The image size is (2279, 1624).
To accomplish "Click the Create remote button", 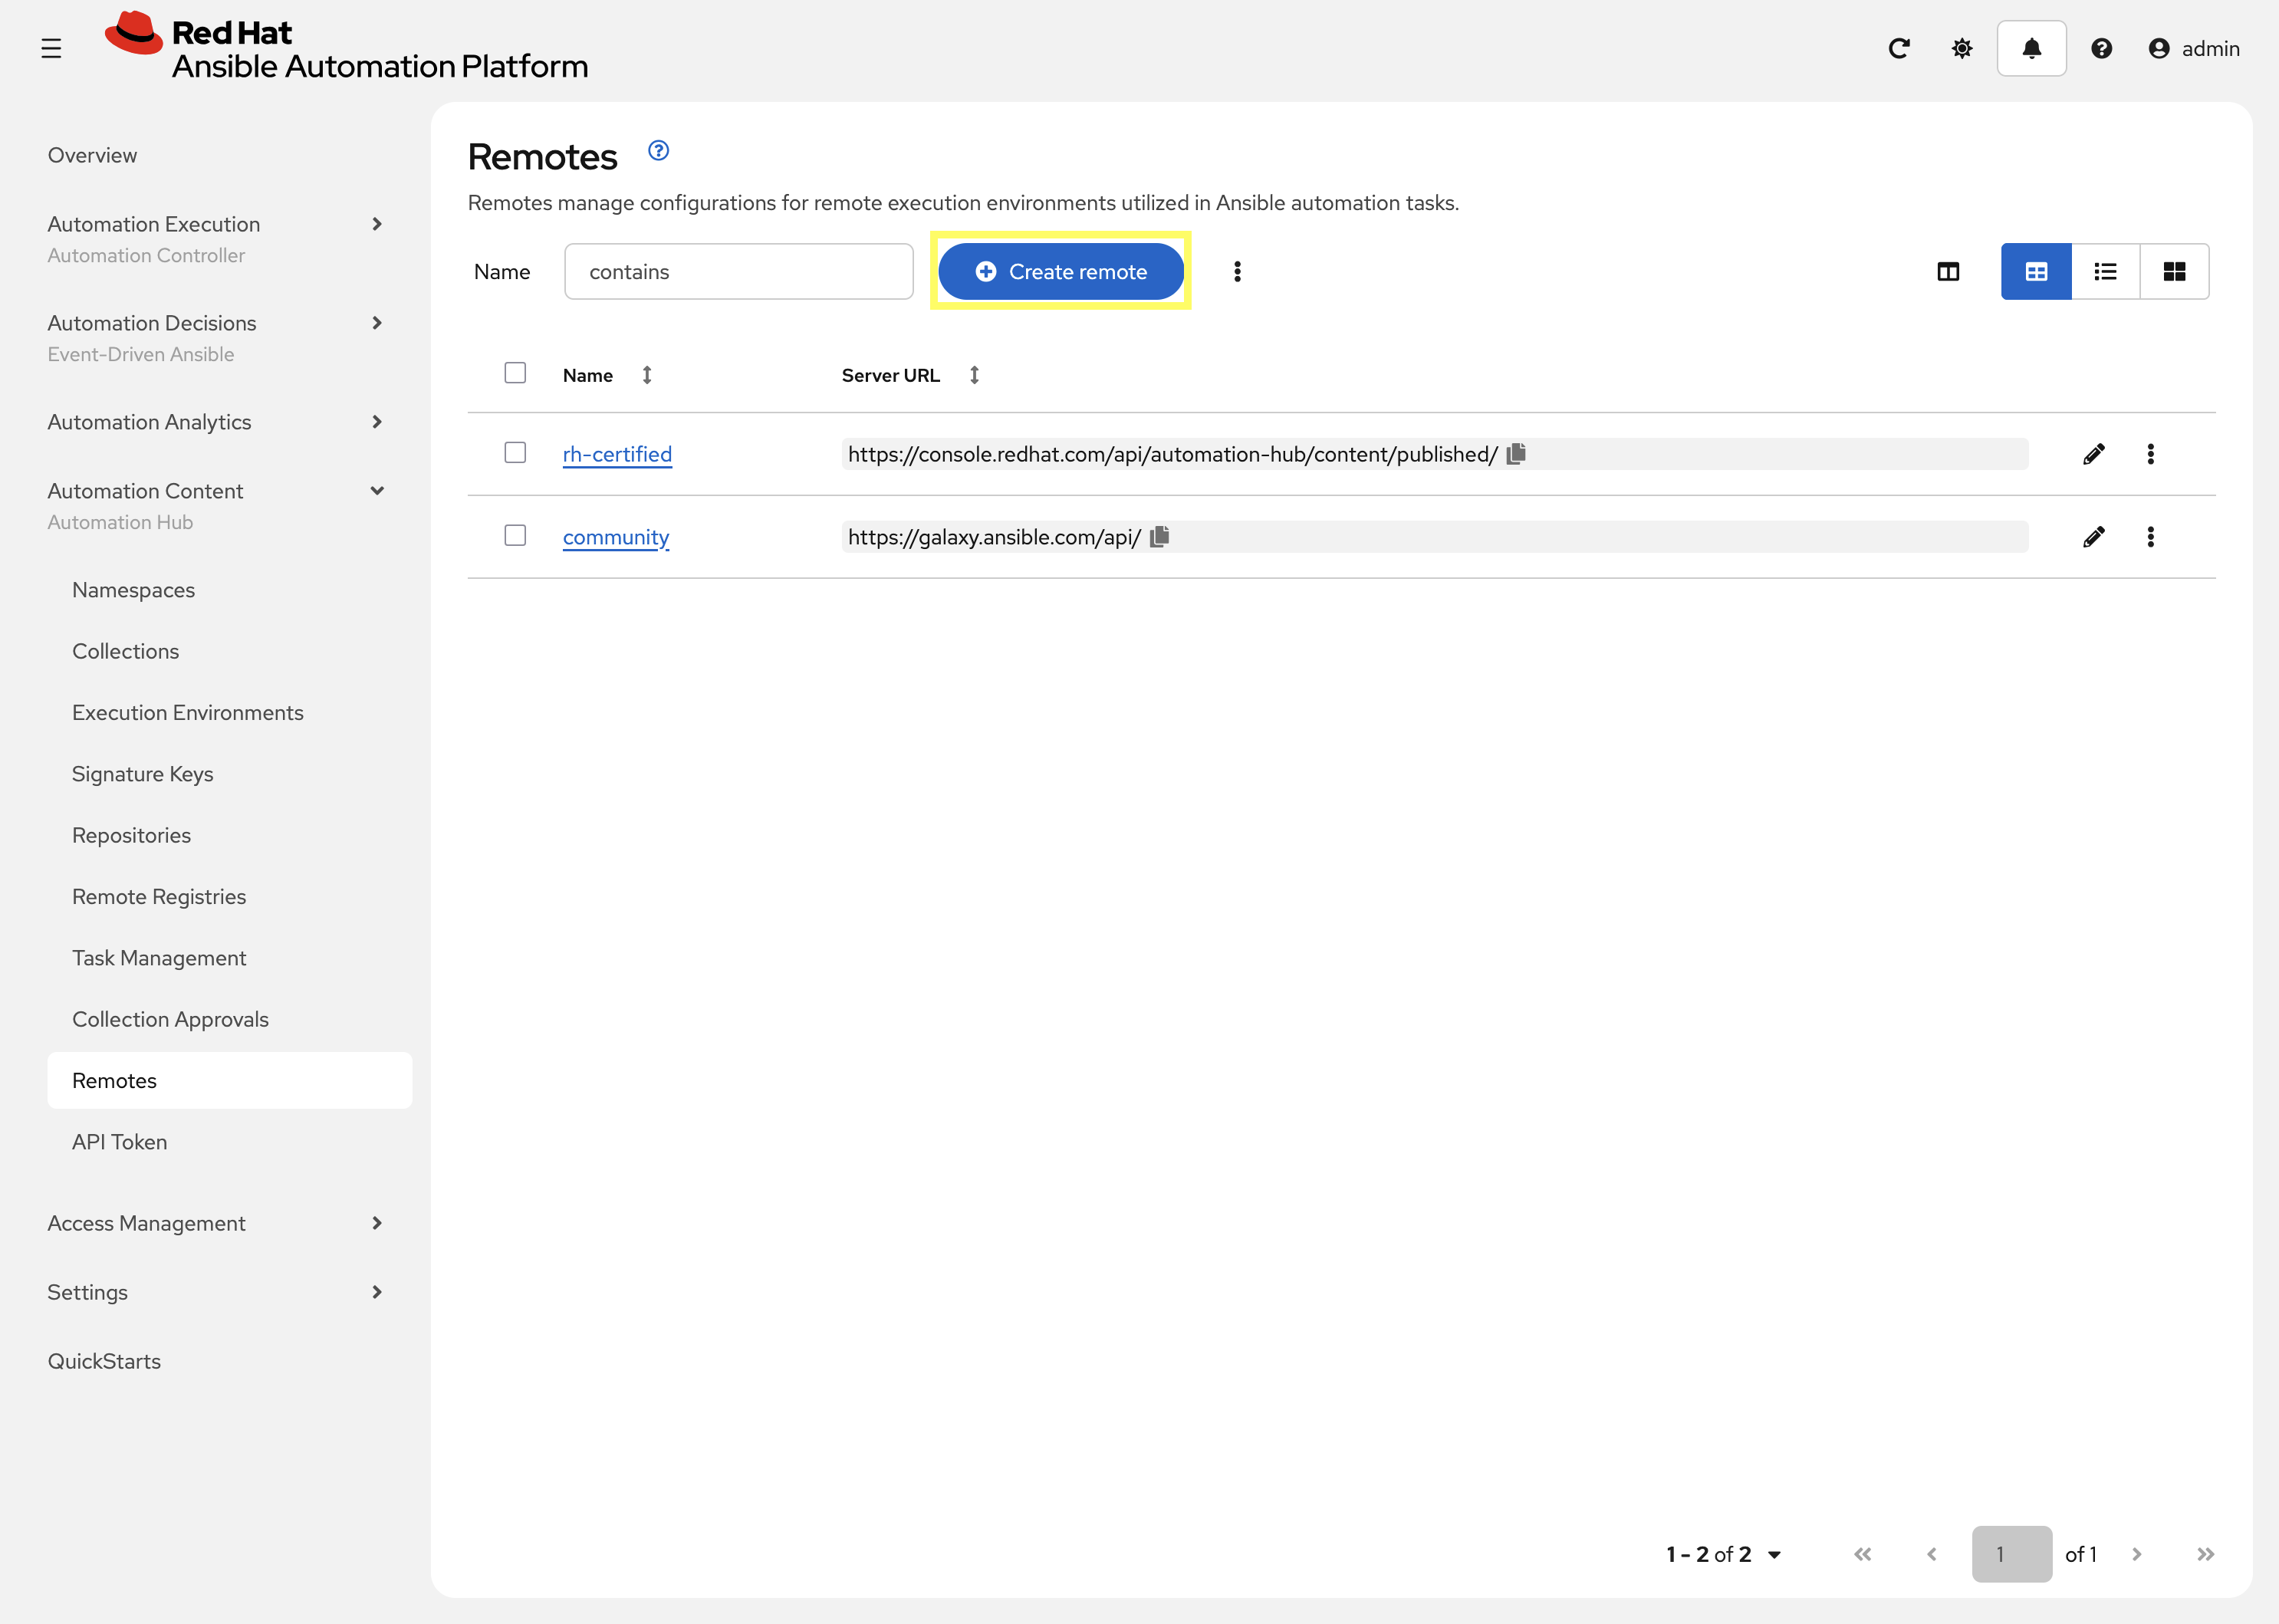I will 1061,271.
